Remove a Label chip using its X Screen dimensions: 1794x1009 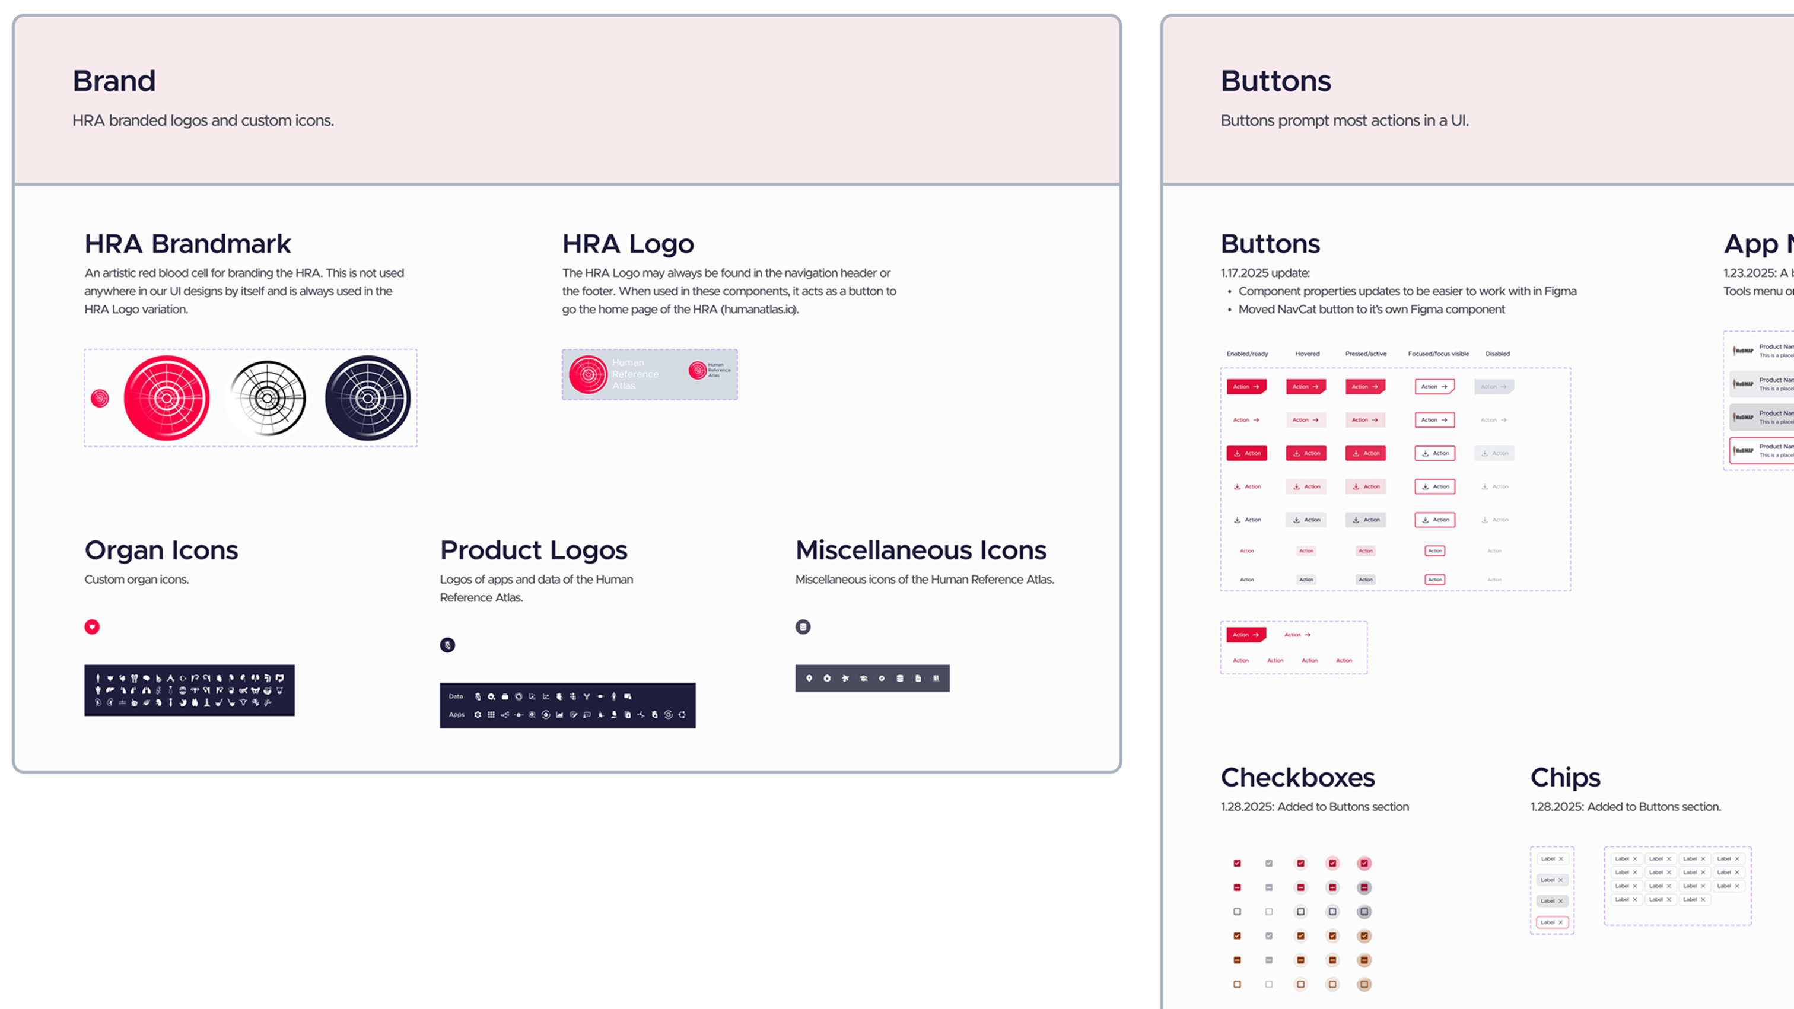[x=1560, y=858]
